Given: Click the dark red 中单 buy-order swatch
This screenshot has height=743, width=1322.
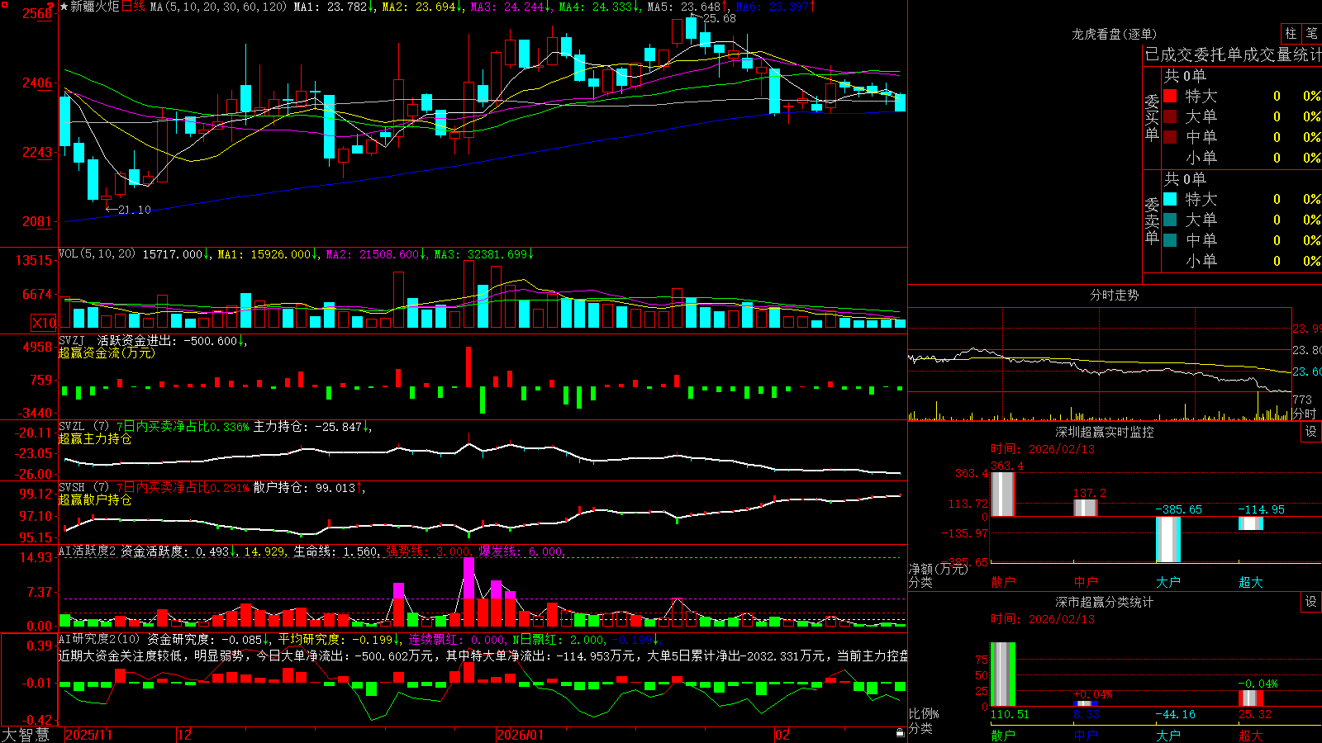Looking at the screenshot, I should pyautogui.click(x=1170, y=137).
